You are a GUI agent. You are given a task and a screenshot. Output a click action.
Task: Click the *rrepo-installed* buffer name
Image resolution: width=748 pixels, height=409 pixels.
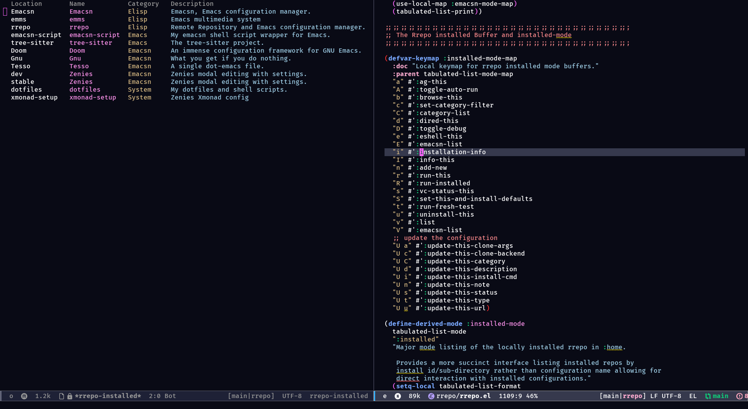coord(108,396)
